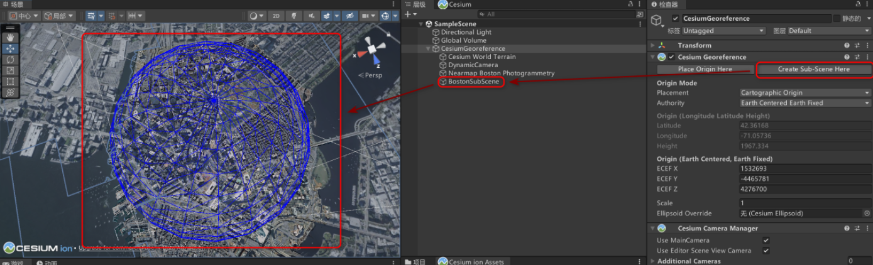Select Directional Light in hierarchy
The image size is (873, 265).
466,32
